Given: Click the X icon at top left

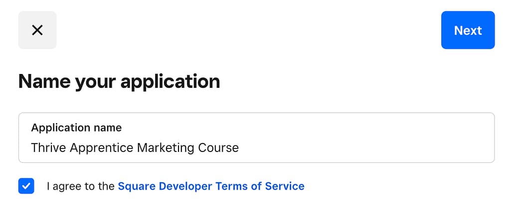Looking at the screenshot, I should coord(37,30).
